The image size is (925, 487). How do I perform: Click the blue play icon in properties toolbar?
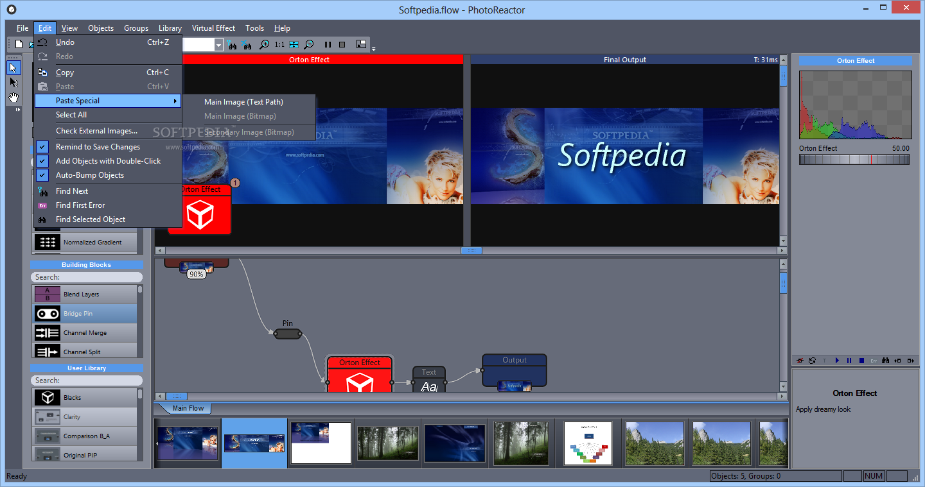click(837, 361)
